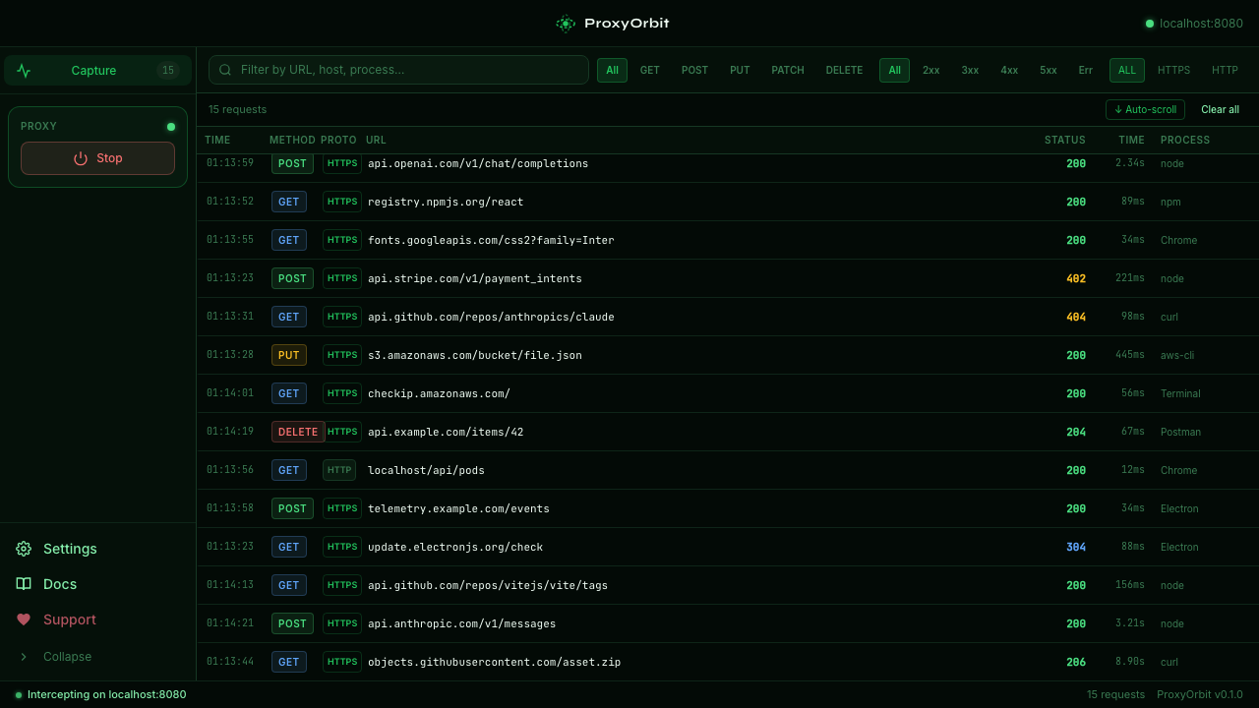This screenshot has width=1259, height=708.
Task: Select the api.stripe.com/v1/payment_intents request
Action: click(x=728, y=278)
